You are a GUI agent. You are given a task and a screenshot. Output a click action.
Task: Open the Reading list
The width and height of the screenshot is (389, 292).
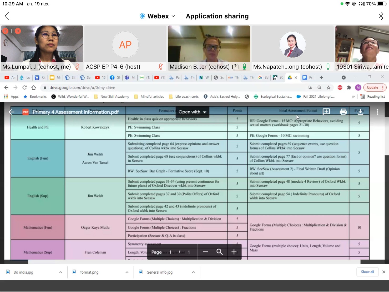point(373,97)
